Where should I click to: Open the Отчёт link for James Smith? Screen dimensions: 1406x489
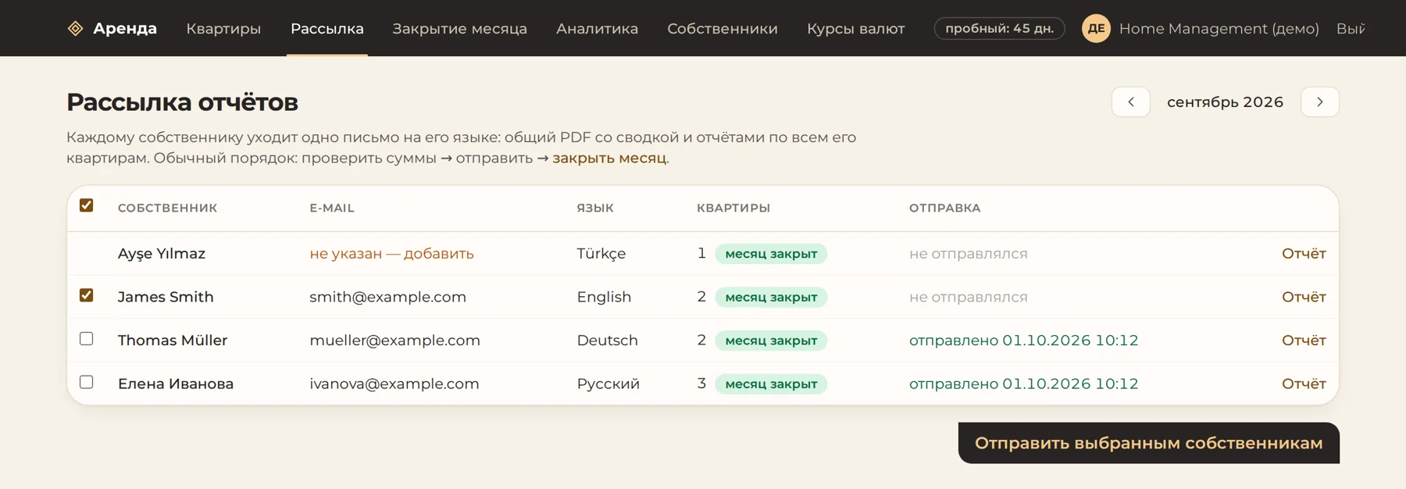click(x=1304, y=297)
